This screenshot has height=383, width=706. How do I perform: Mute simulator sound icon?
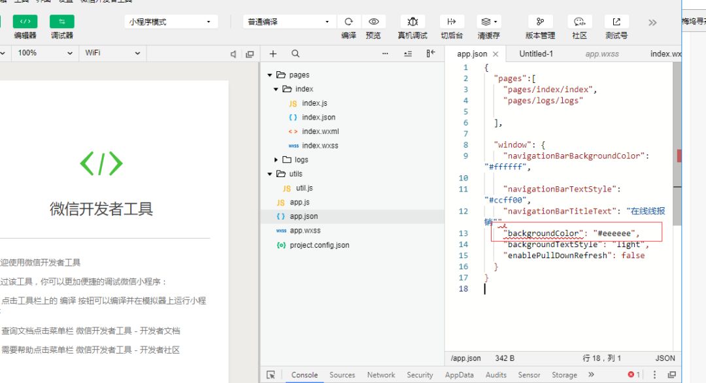click(233, 54)
